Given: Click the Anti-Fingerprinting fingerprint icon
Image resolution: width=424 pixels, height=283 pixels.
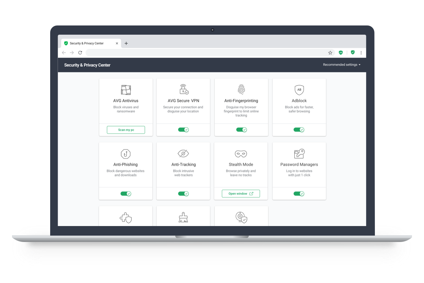Looking at the screenshot, I should (241, 89).
